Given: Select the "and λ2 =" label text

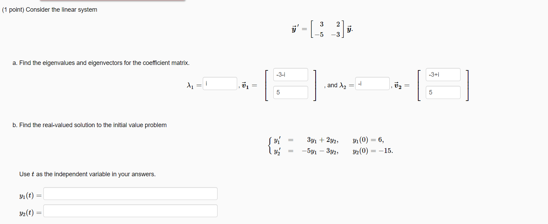Looking at the screenshot, I should tap(338, 85).
